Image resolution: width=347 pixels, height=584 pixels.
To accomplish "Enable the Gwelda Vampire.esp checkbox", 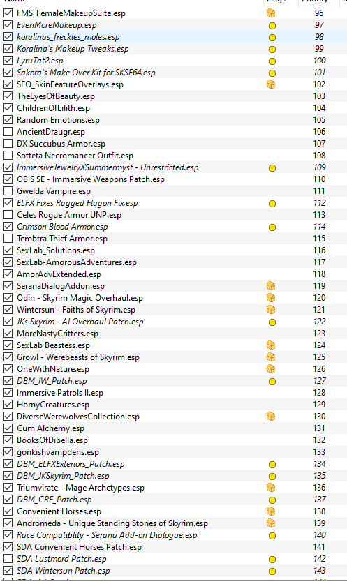I will point(8,191).
